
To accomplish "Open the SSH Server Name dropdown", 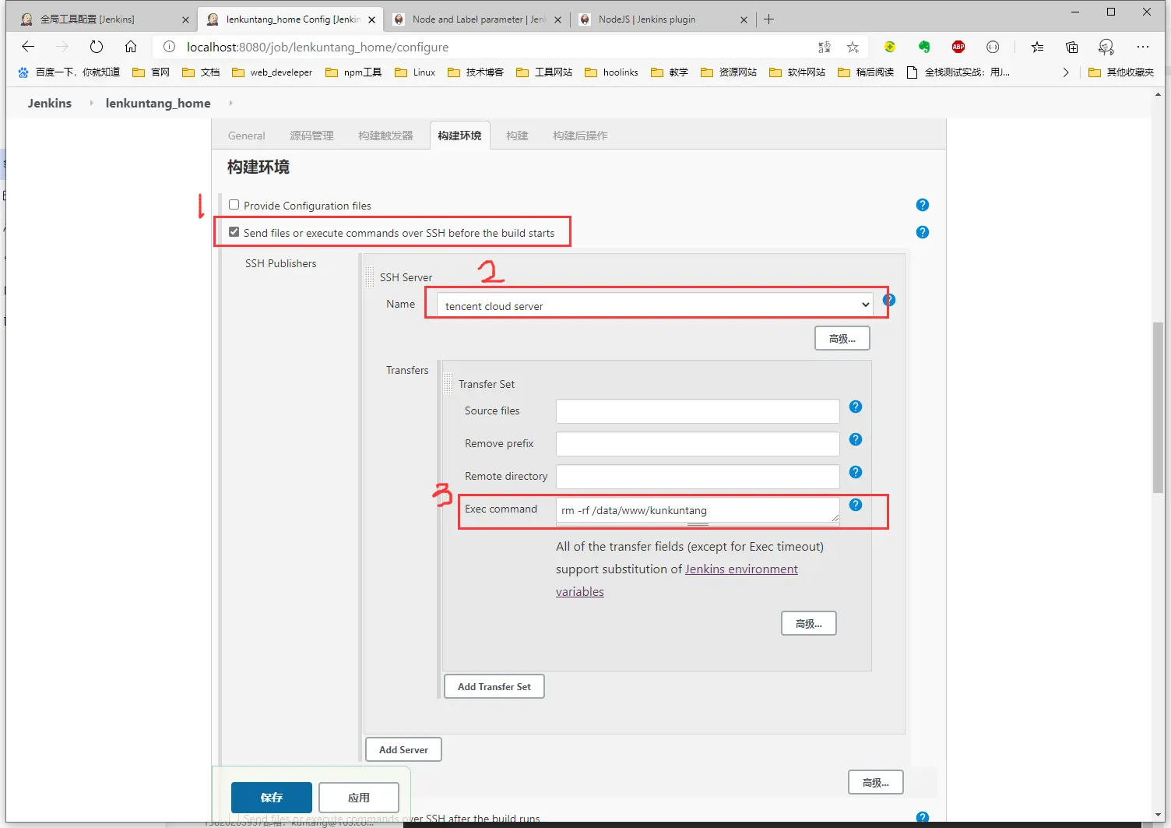I will (x=655, y=305).
